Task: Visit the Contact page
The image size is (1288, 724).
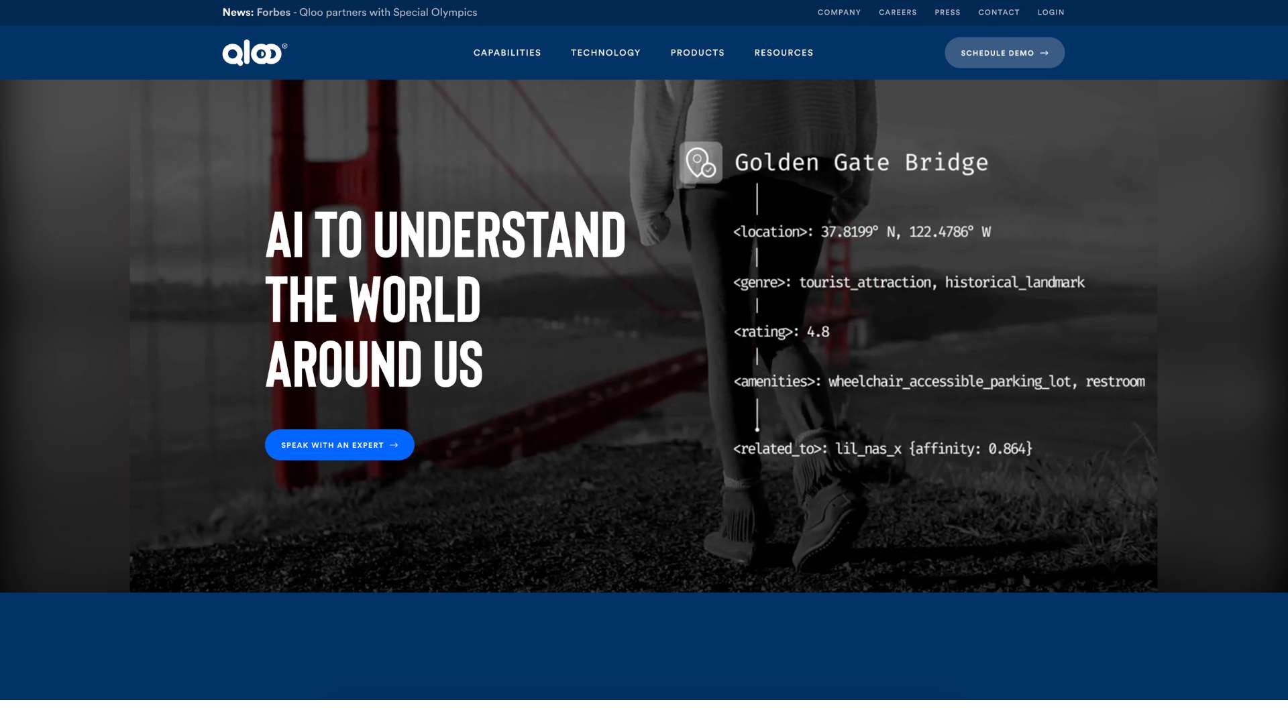Action: [999, 13]
